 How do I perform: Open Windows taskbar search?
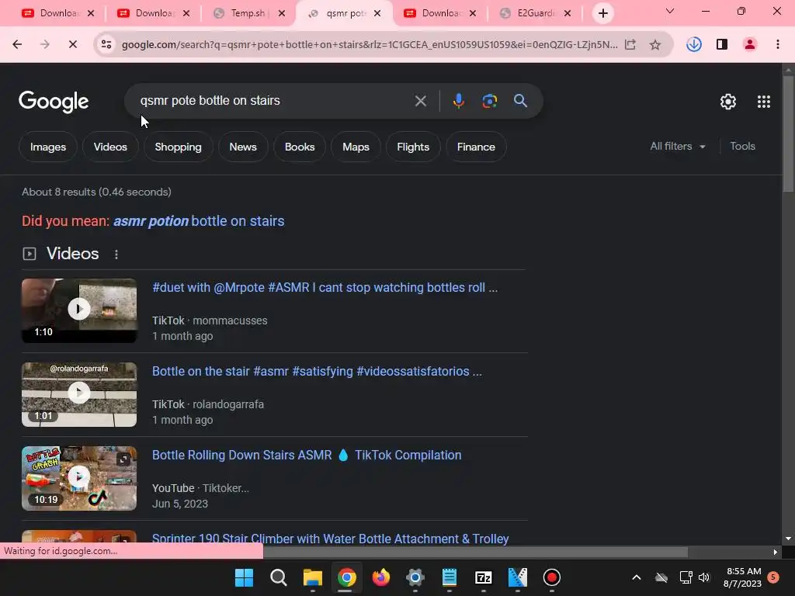pyautogui.click(x=279, y=577)
